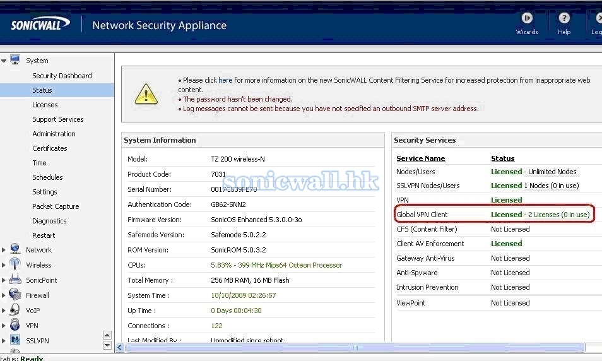Viewport: 602px width, 361px height.
Task: Click up time '0 Days 00:04:30'
Action: [x=236, y=311]
